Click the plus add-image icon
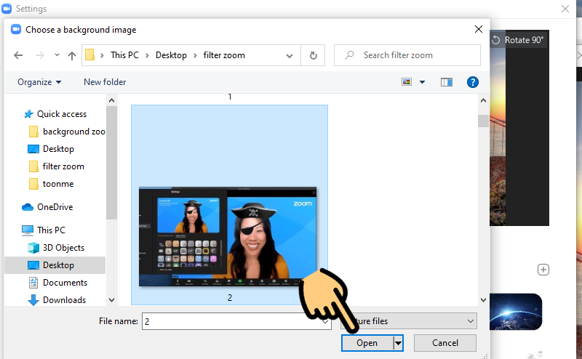This screenshot has height=359, width=582. [543, 270]
